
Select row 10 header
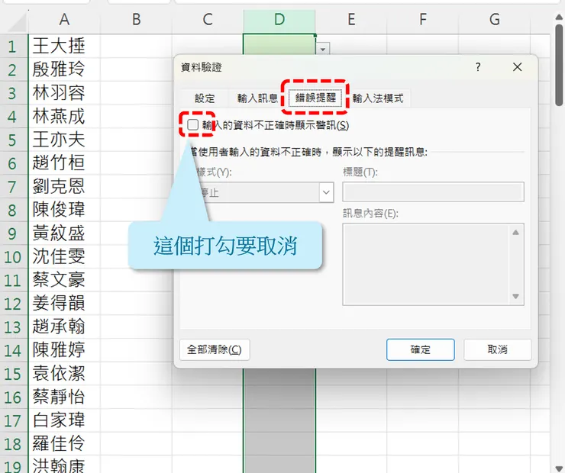(x=13, y=256)
